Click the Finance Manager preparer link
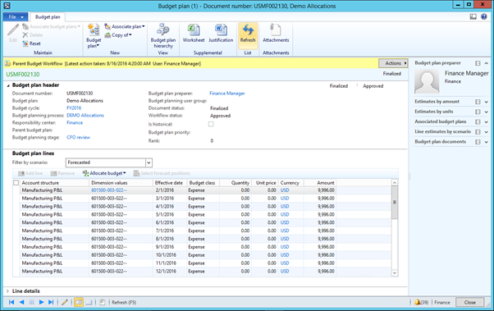 point(227,94)
